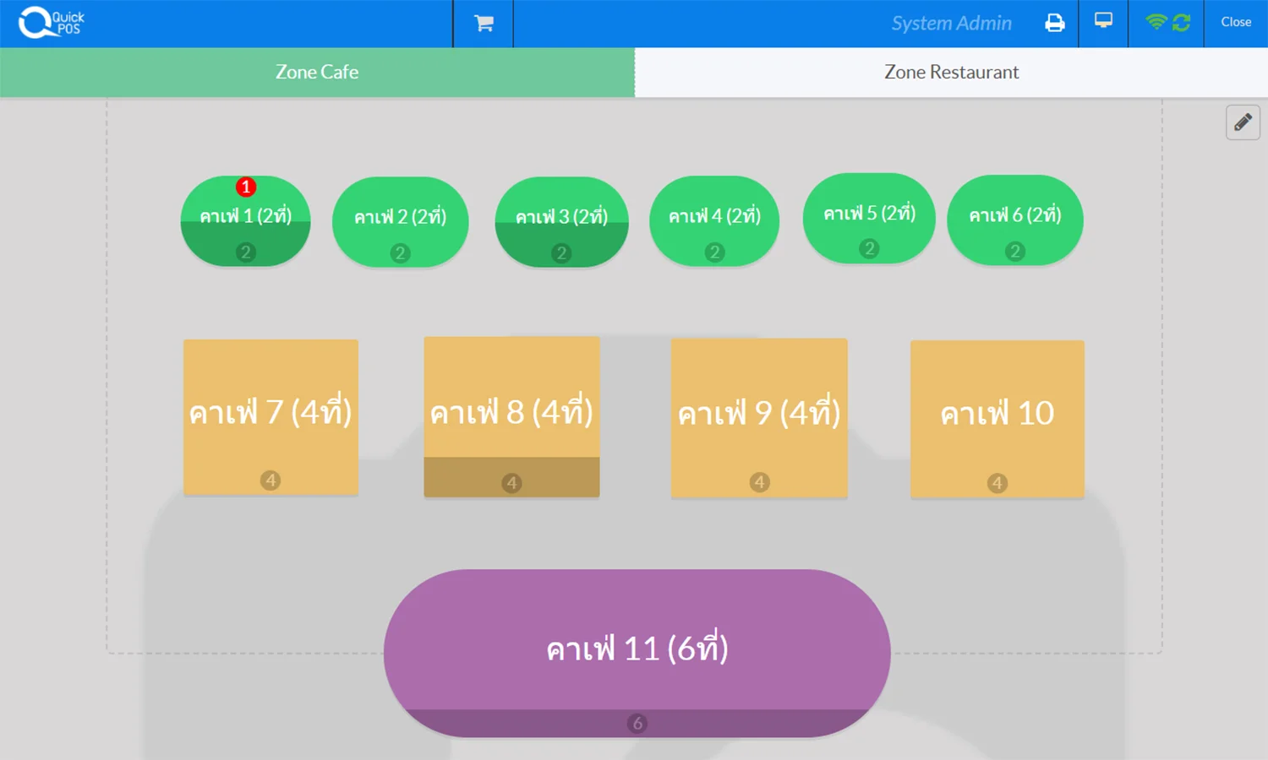Click the QuickPOS logo
Image resolution: width=1268 pixels, height=760 pixels.
(48, 23)
